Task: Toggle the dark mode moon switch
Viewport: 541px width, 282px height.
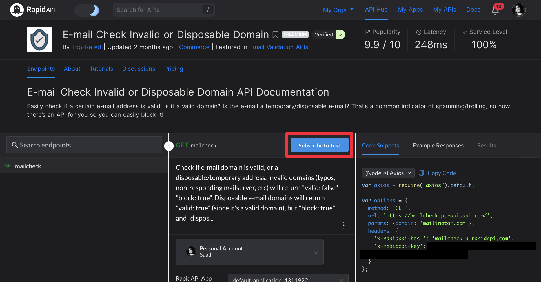Action: 87,10
